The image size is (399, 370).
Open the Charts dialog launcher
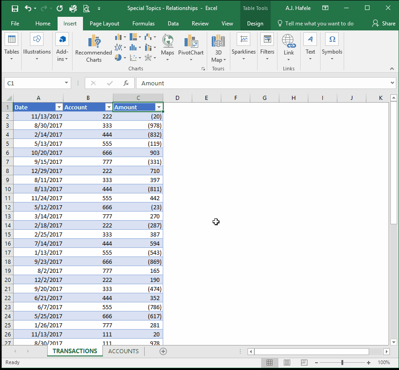pos(203,69)
